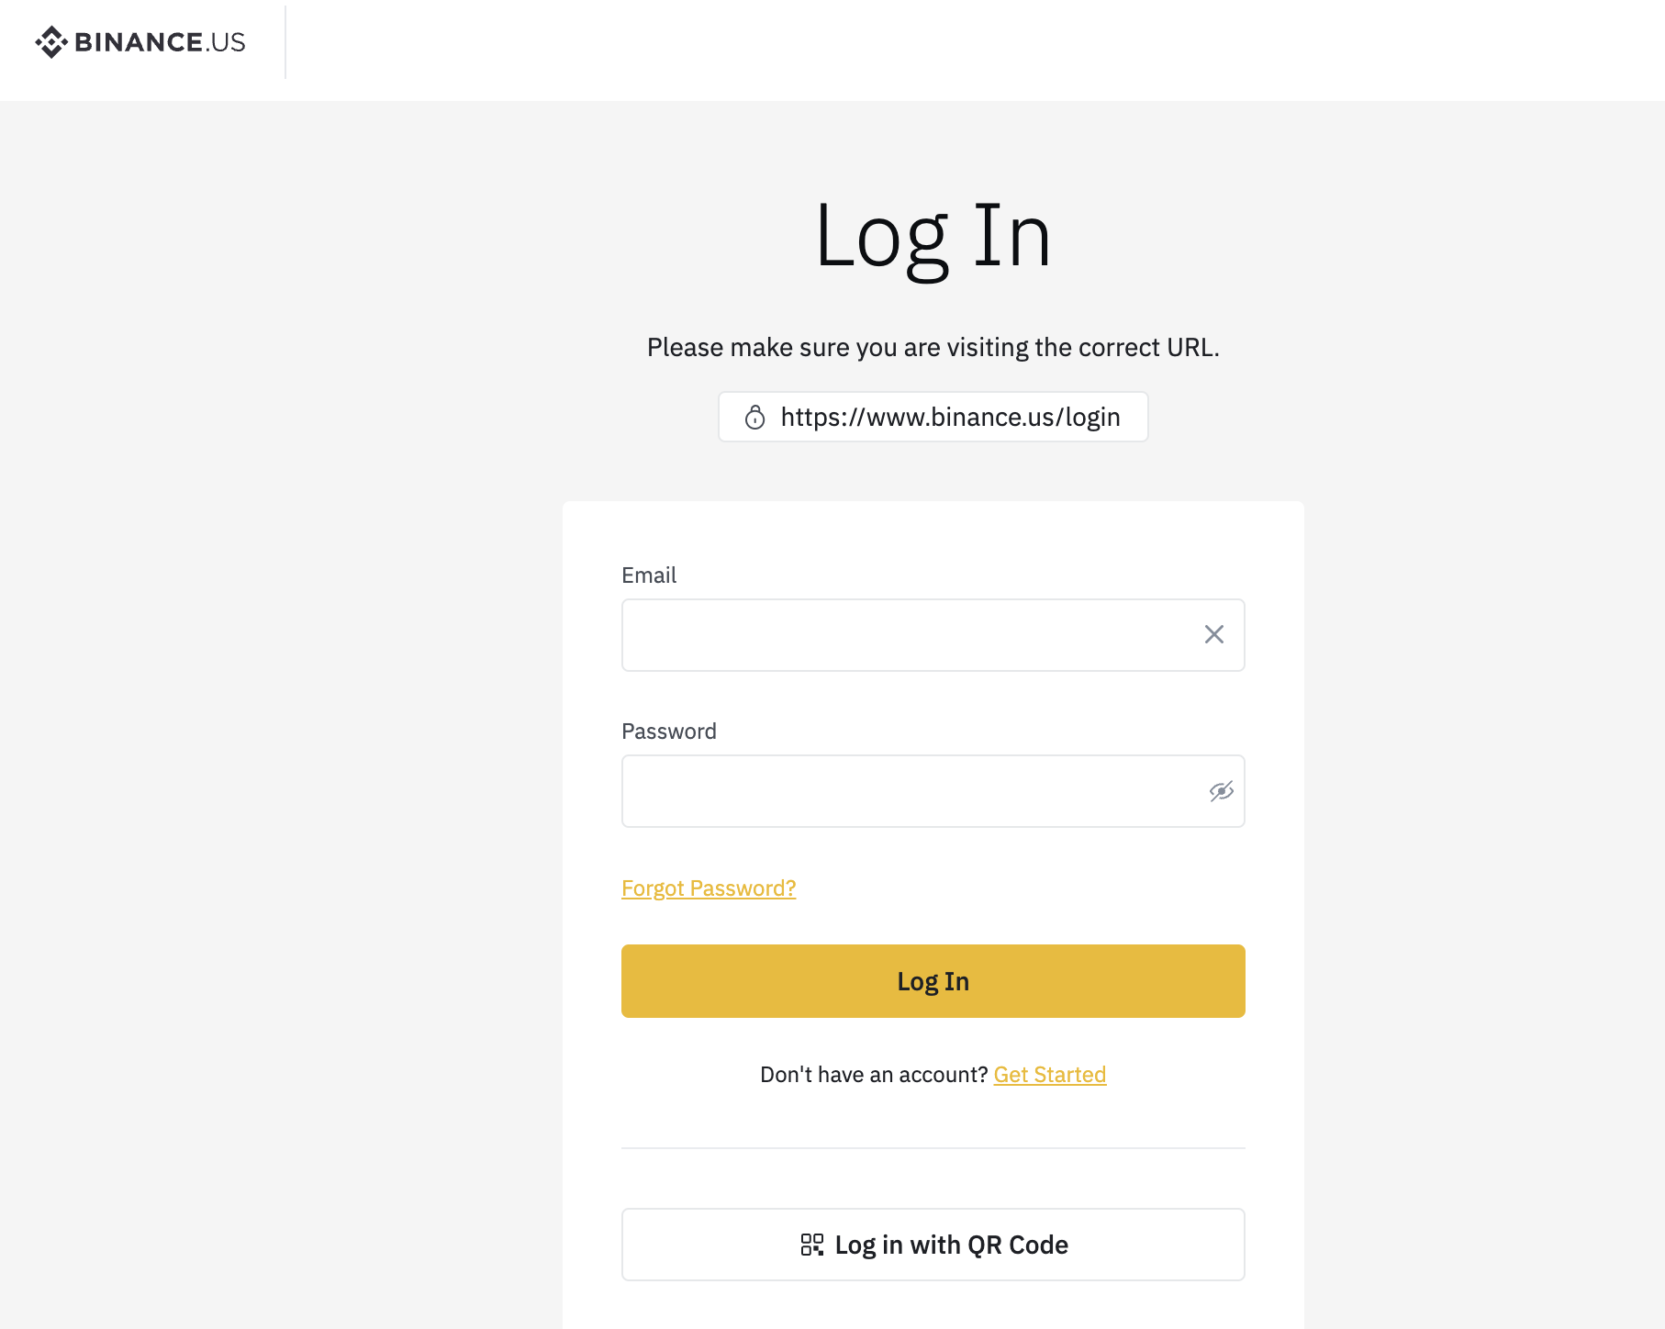The image size is (1665, 1329).
Task: Click the lock icon beside the URL
Action: tap(754, 418)
